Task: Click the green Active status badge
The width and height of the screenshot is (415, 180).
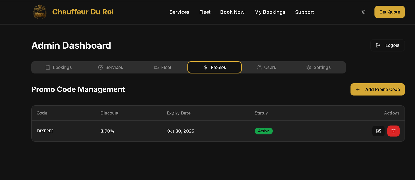Action: (264, 131)
